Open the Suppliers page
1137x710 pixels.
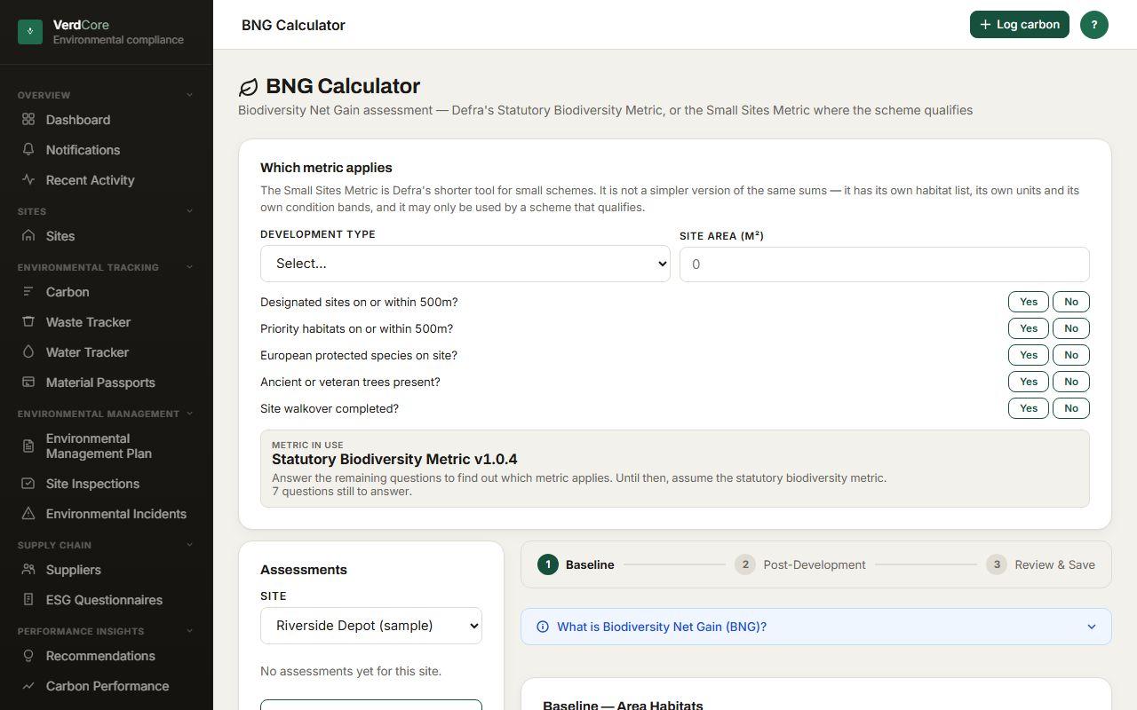[107, 570]
